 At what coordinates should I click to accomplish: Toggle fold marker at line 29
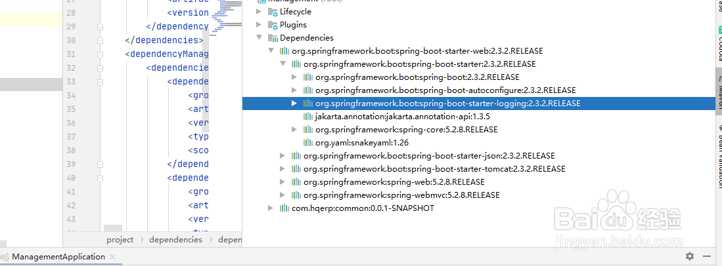click(100, 27)
